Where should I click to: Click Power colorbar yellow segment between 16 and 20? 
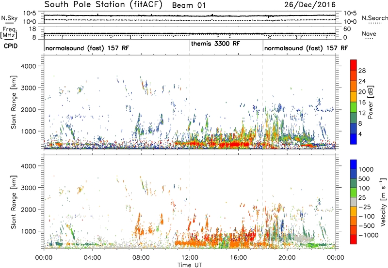(354, 97)
